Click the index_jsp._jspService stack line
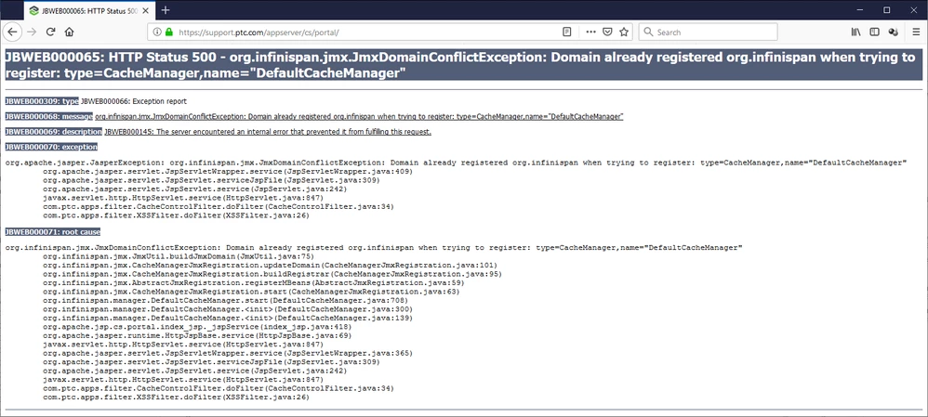 pyautogui.click(x=197, y=327)
